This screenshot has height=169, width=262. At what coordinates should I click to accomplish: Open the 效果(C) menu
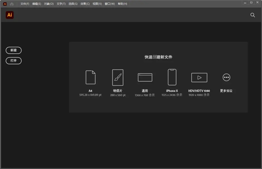[x=85, y=4]
